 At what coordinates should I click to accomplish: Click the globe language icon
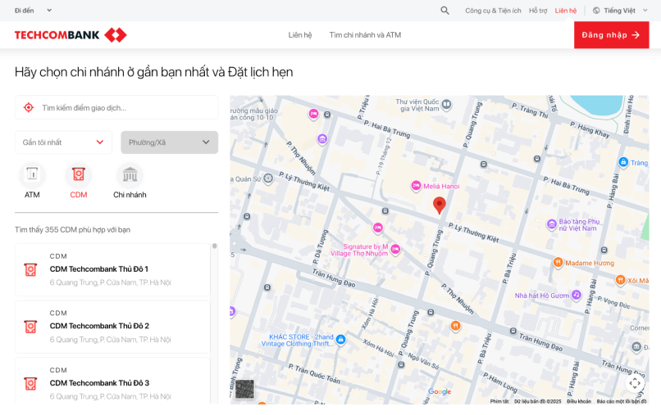(x=596, y=11)
